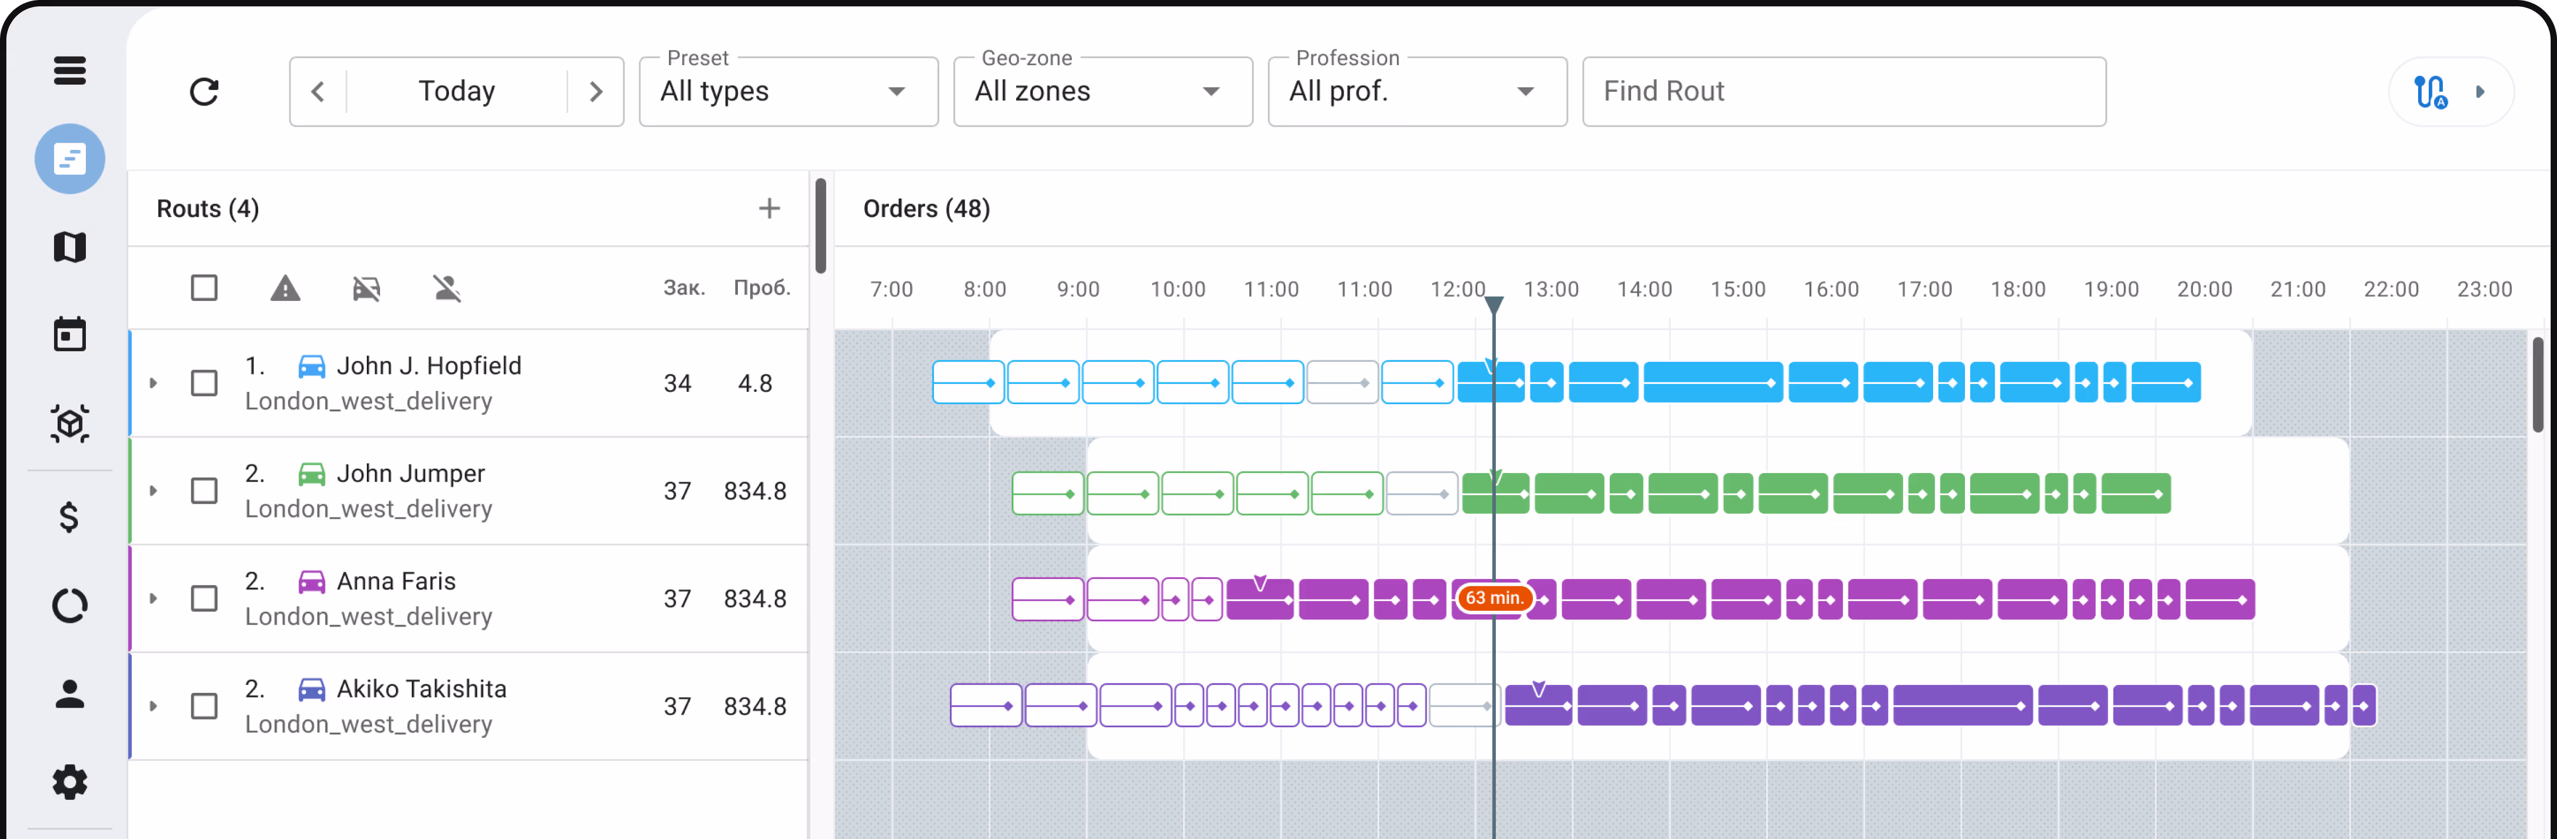The image size is (2557, 839).
Task: Click the 63 min. delay badge
Action: [1493, 599]
